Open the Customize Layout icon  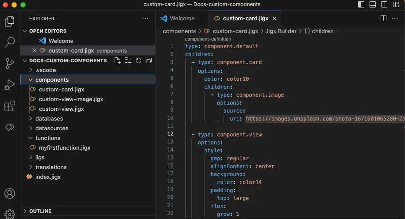tap(396, 4)
